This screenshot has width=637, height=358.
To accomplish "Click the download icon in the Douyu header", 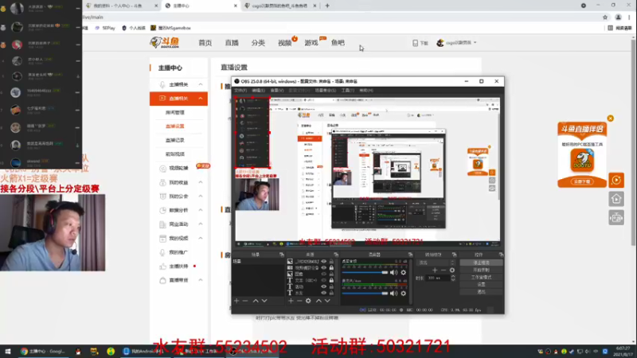I will (415, 43).
